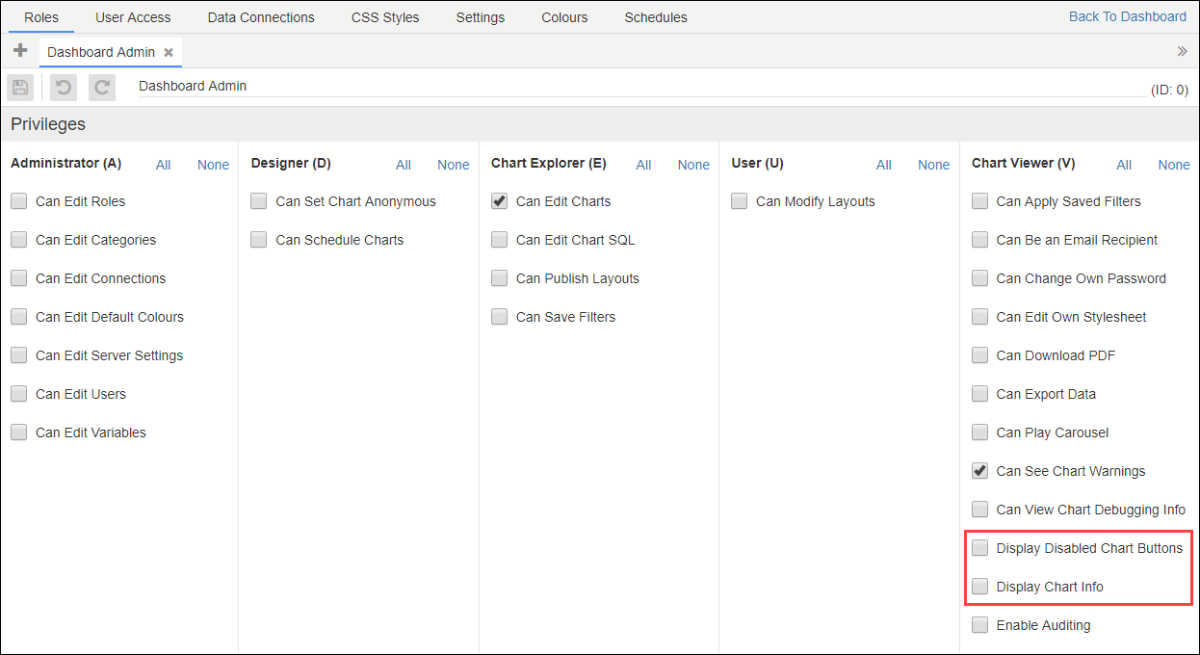1200x655 pixels.
Task: Click None for Administrator privileges
Action: click(x=213, y=164)
